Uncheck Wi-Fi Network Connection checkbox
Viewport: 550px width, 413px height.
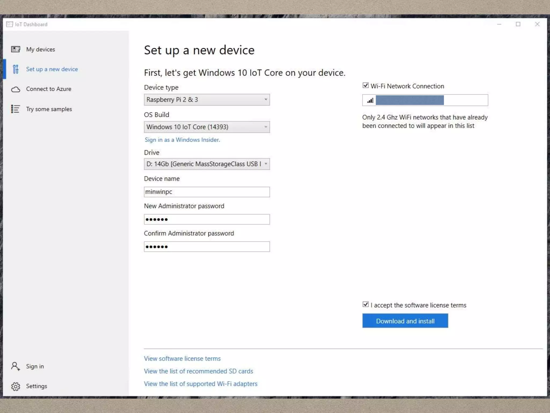click(x=366, y=86)
